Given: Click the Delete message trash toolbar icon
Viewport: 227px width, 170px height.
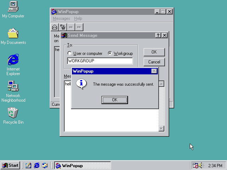Looking at the screenshot, I should (x=63, y=27).
